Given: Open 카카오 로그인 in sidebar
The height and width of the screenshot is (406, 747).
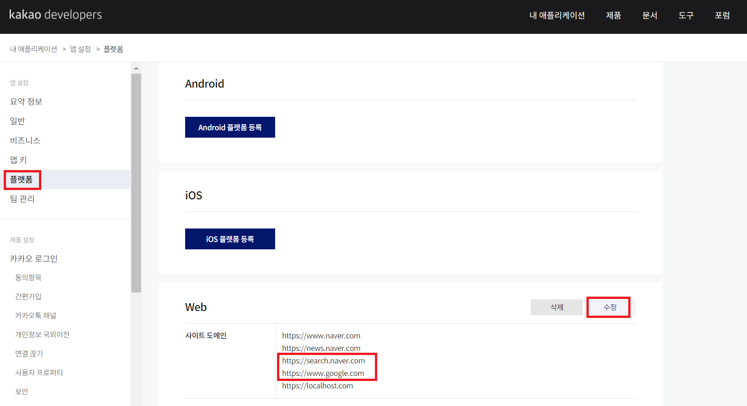Looking at the screenshot, I should [34, 259].
